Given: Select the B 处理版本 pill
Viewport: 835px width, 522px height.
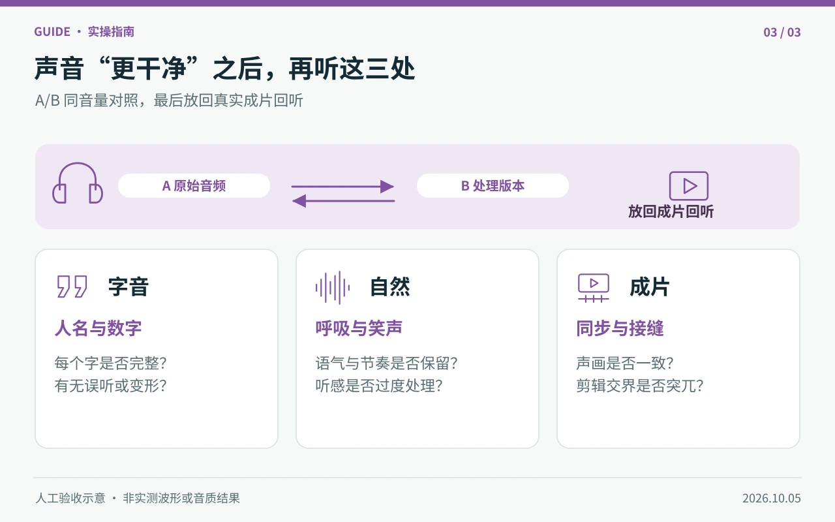Looking at the screenshot, I should [x=493, y=186].
